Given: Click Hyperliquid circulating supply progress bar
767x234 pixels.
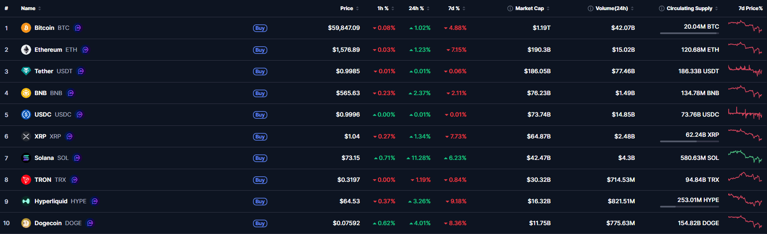Looking at the screenshot, I should point(690,207).
